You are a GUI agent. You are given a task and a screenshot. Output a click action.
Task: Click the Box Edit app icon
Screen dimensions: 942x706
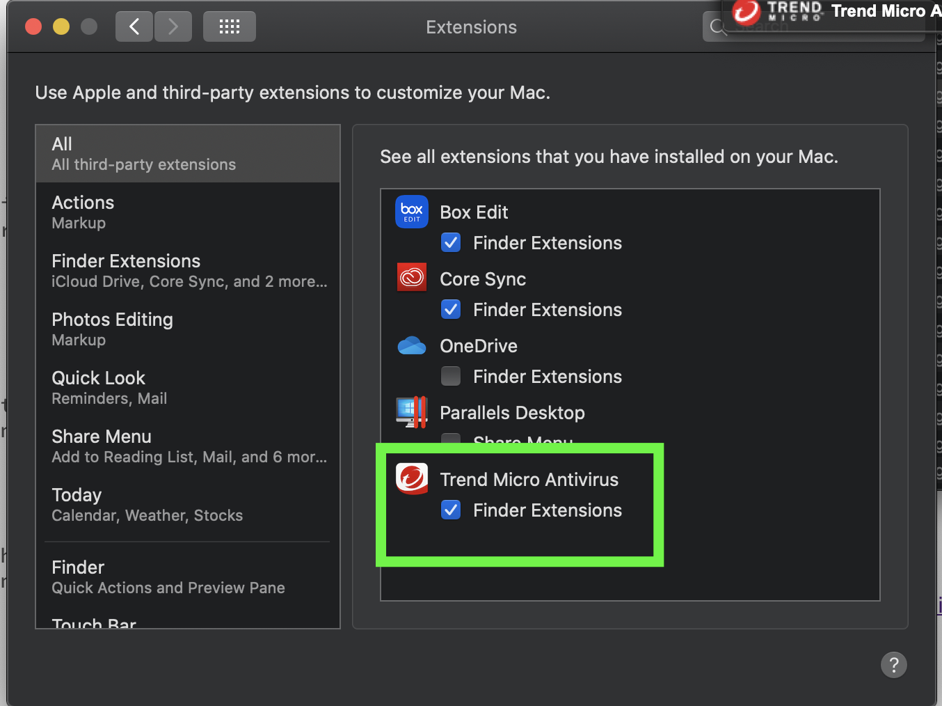[x=412, y=212]
